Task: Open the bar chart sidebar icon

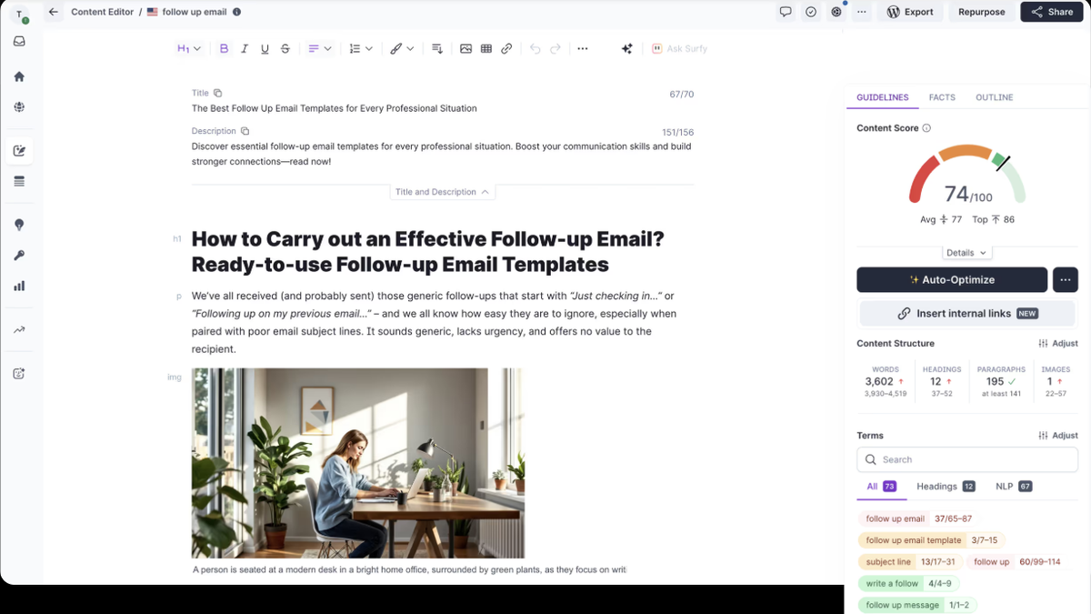Action: (x=19, y=286)
